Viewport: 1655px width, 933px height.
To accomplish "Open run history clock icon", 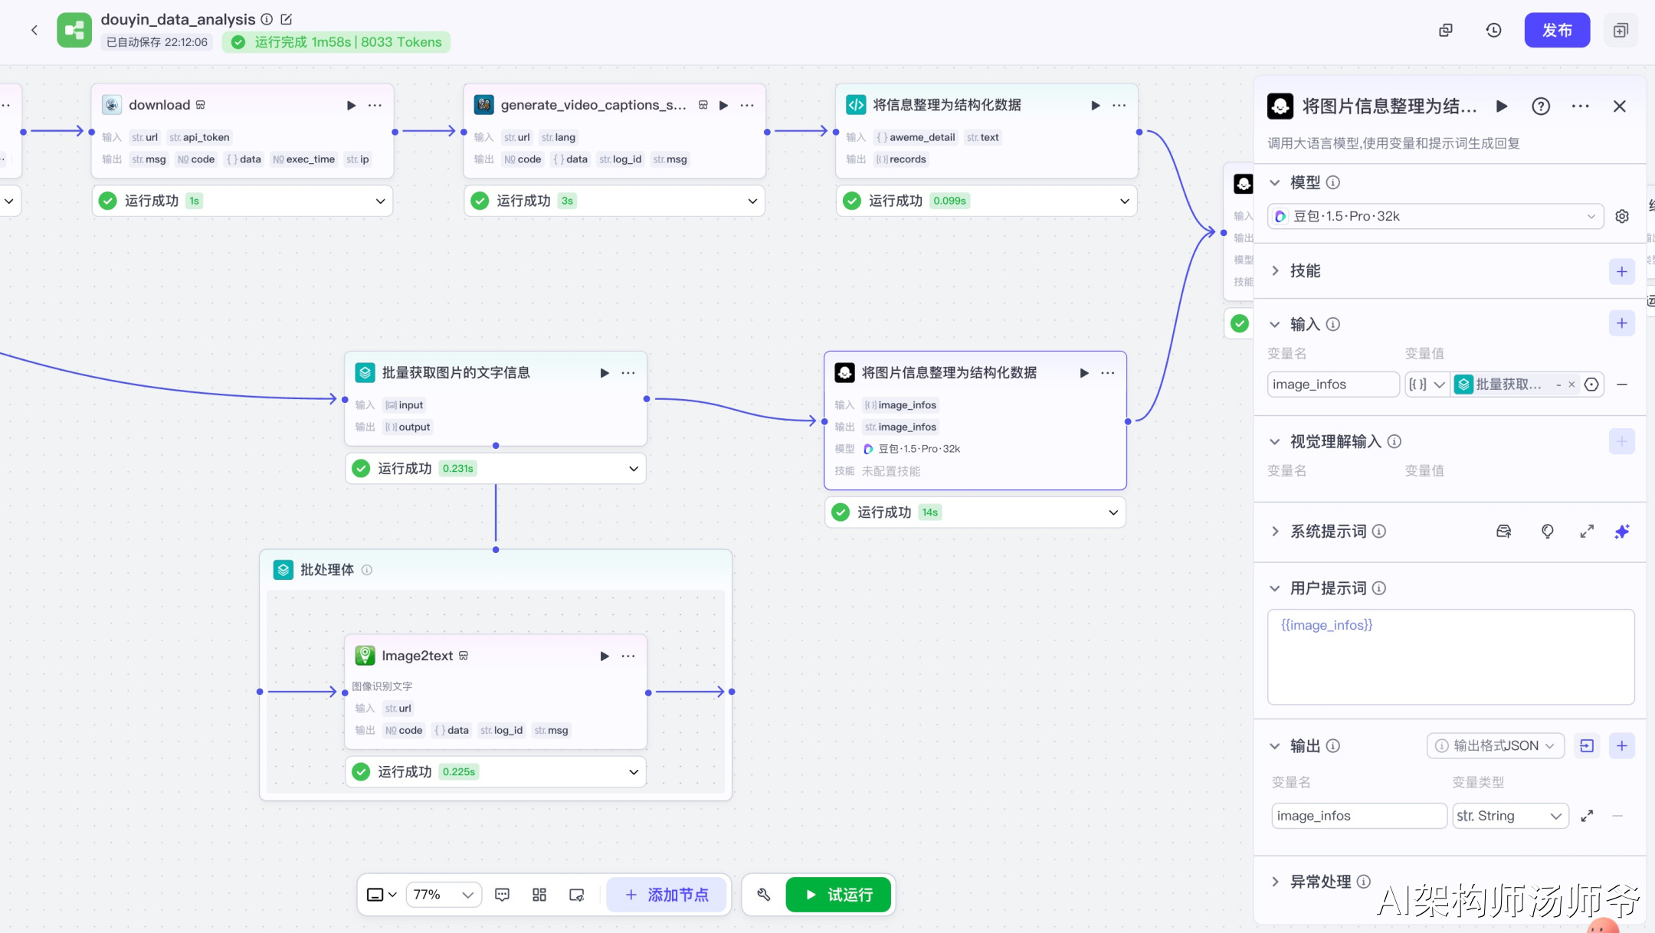I will 1493,31.
